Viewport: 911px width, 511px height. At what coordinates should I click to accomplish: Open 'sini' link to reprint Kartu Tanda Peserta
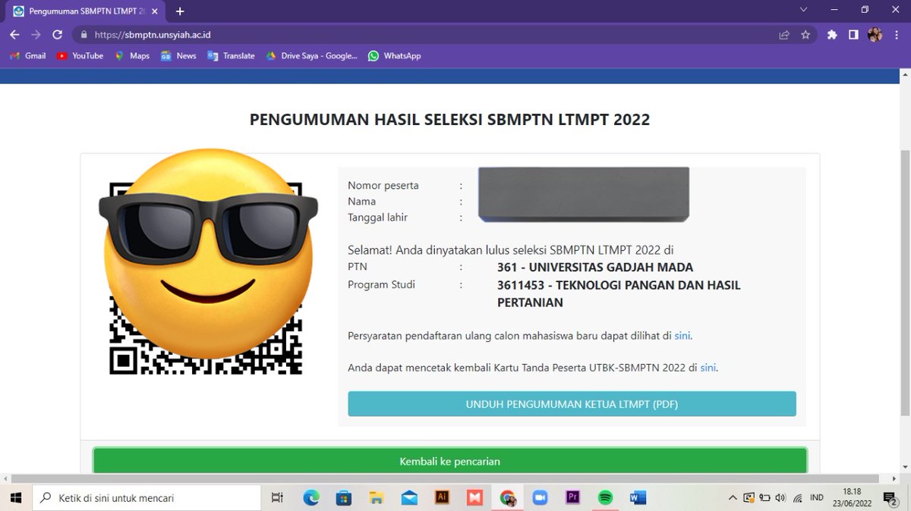[708, 368]
